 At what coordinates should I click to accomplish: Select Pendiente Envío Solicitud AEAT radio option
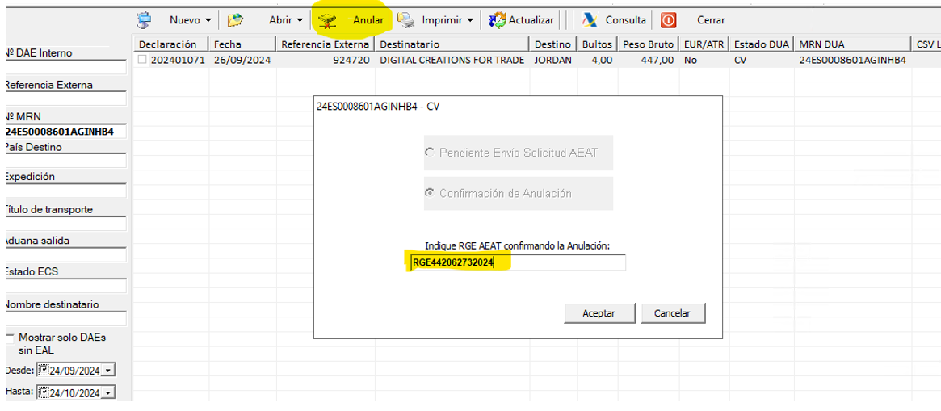pyautogui.click(x=430, y=153)
